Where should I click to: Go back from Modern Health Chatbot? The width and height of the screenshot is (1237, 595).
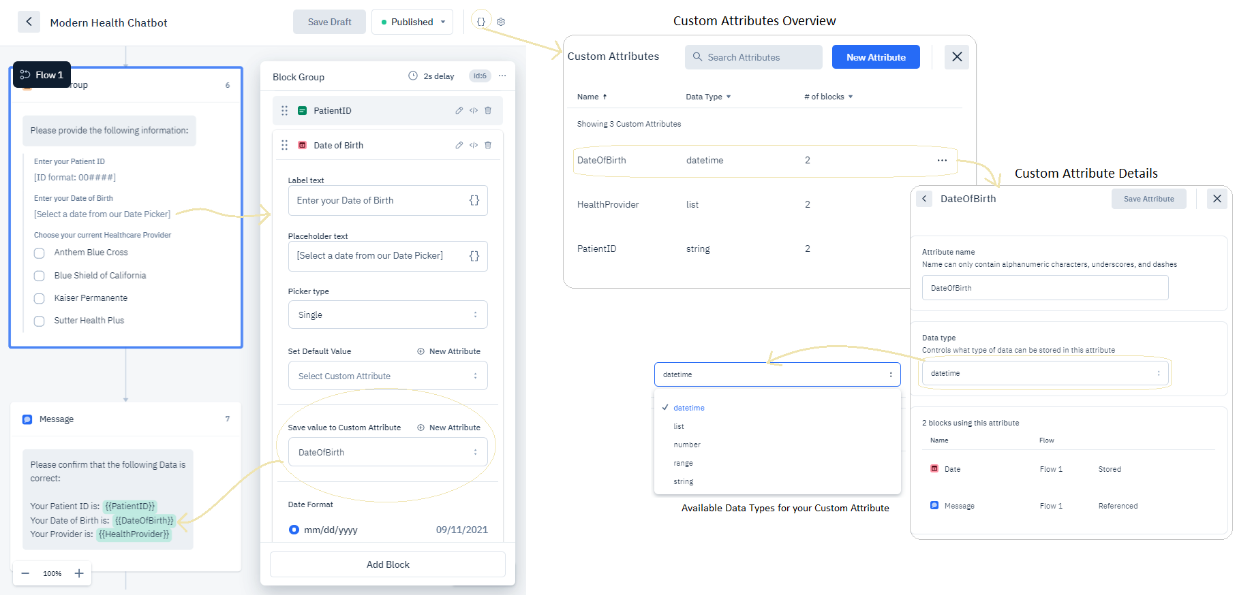(29, 22)
